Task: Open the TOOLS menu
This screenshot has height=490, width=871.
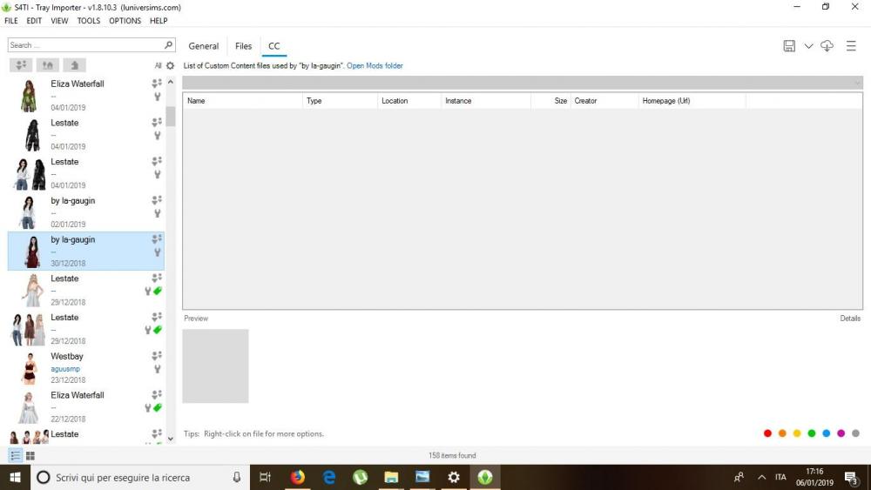Action: 89,21
